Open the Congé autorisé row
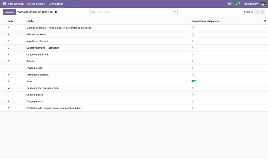The width and height of the screenshot is (268, 159). (x=134, y=95)
